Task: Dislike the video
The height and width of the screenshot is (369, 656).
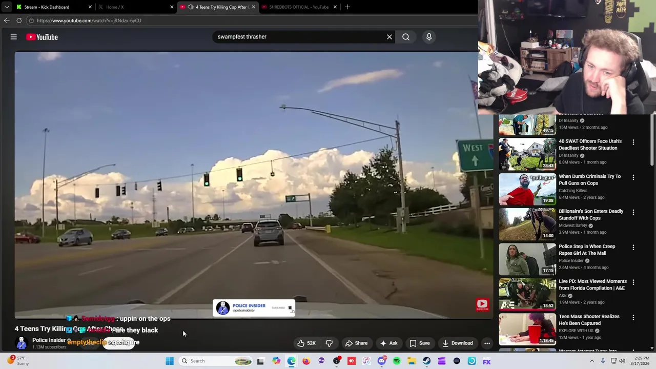Action: click(x=329, y=343)
